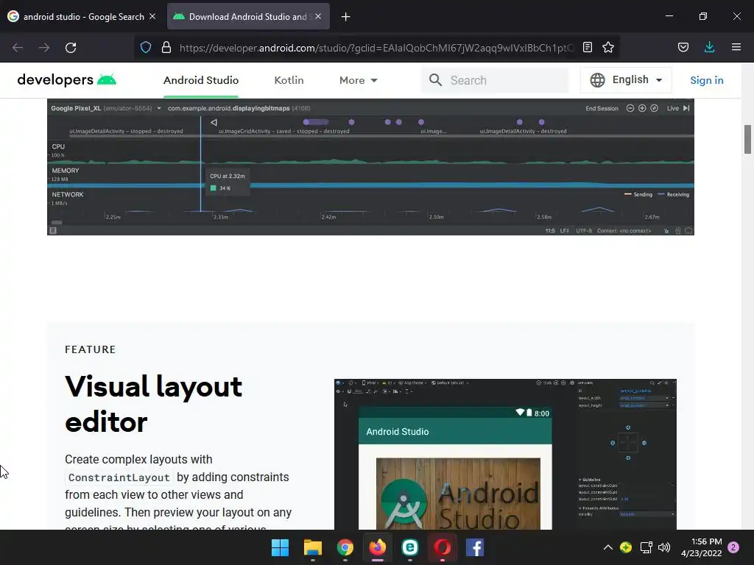Open the Facebook taskbar app
Viewport: 754px width, 565px height.
tap(475, 547)
